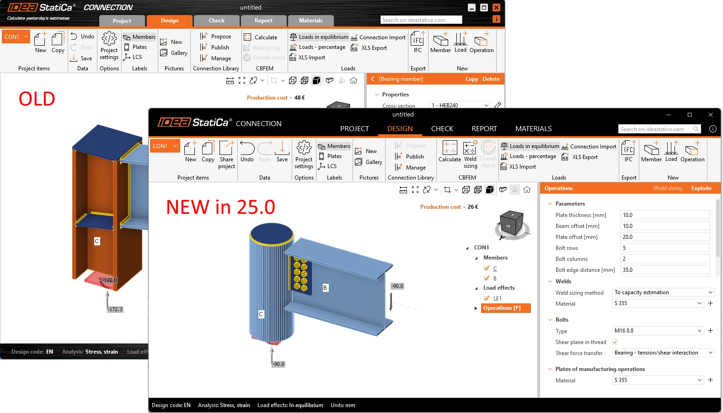Click Operation icon in new ribbon
The image size is (723, 413).
point(692,152)
